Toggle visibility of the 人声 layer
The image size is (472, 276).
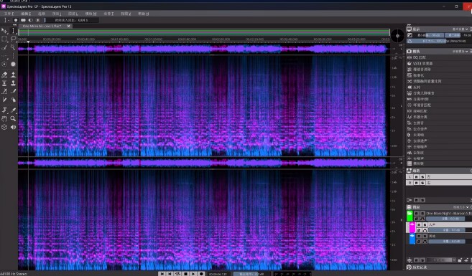tap(419, 224)
